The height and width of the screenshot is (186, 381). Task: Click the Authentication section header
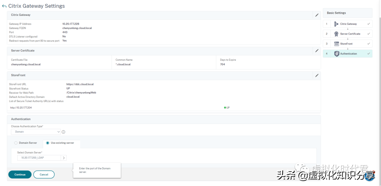point(164,119)
